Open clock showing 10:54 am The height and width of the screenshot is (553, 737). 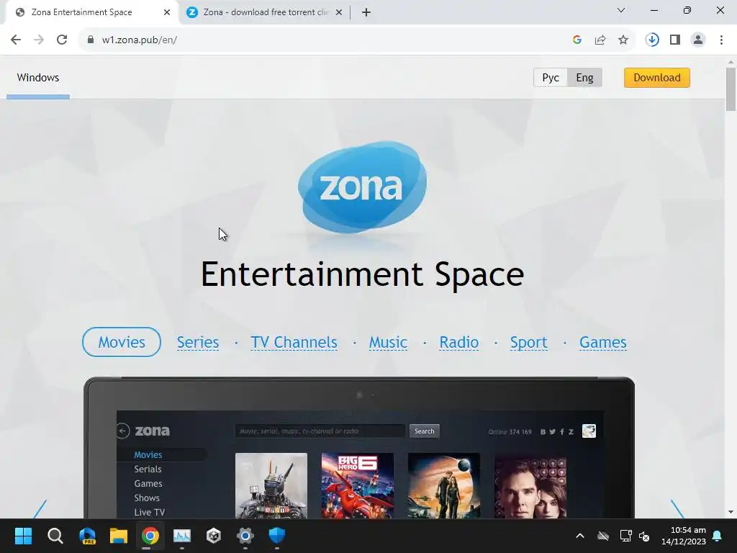pyautogui.click(x=684, y=536)
